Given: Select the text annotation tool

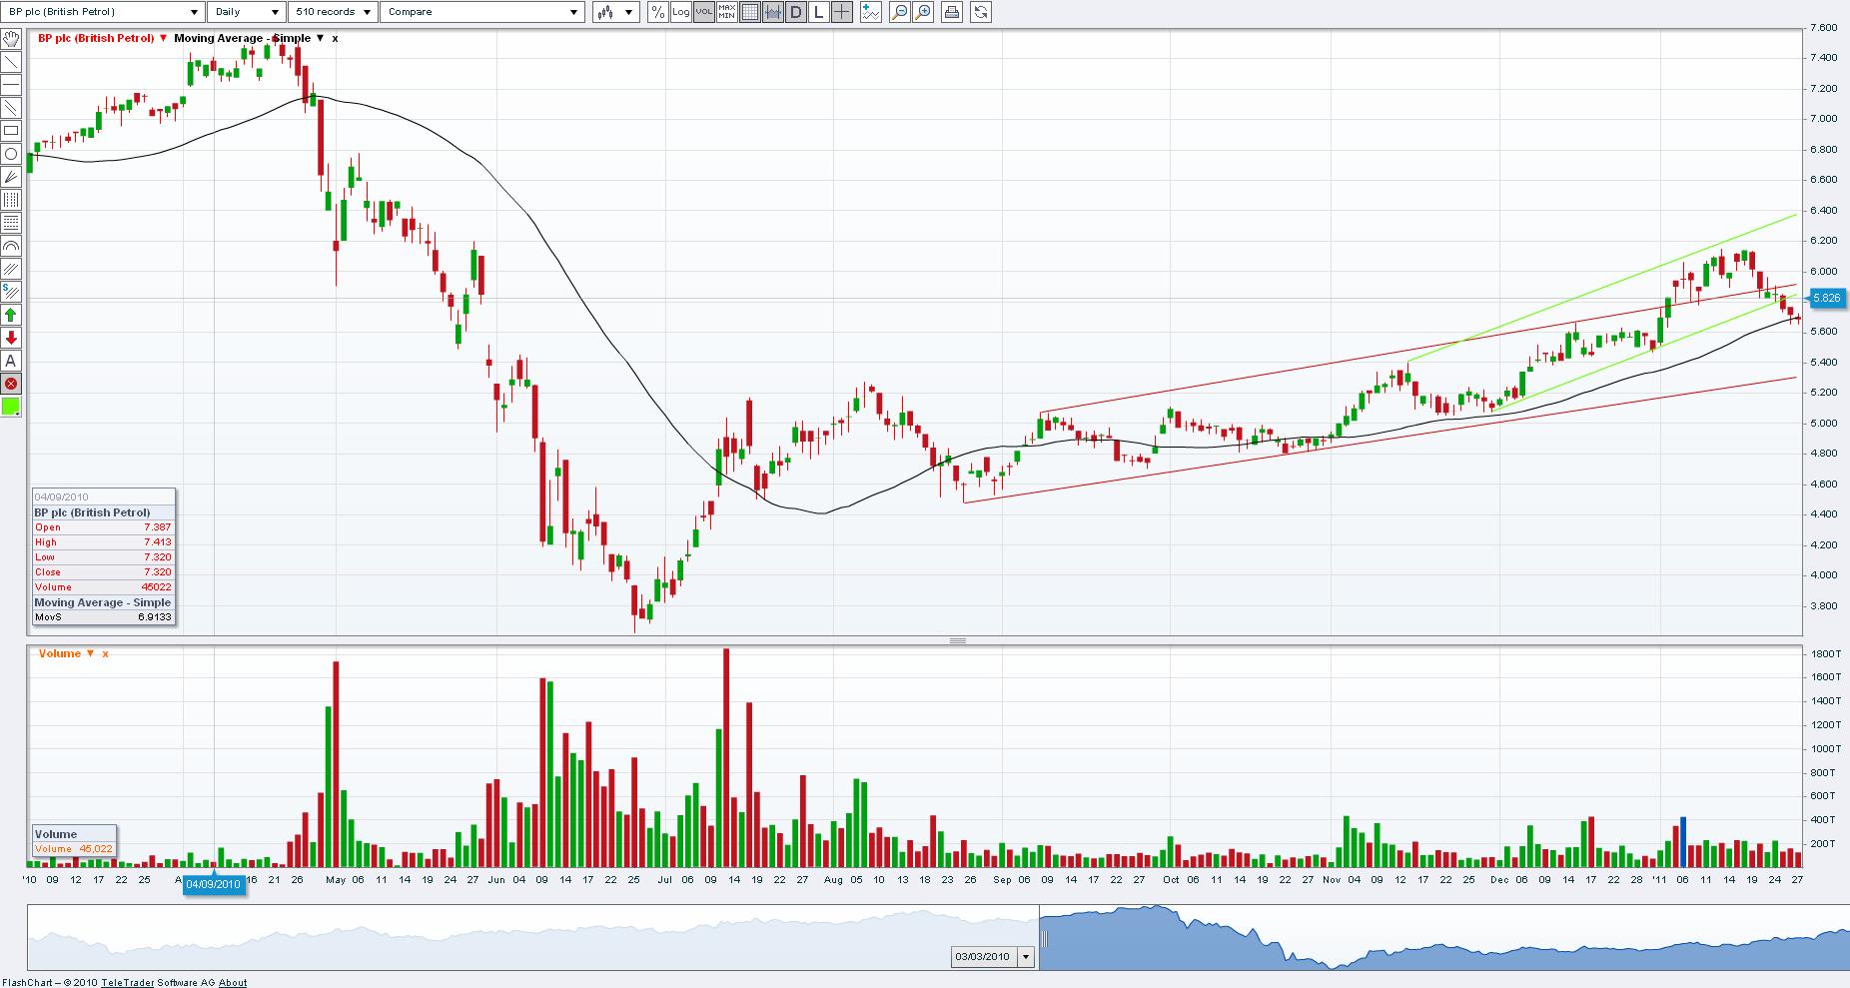Looking at the screenshot, I should pos(11,361).
